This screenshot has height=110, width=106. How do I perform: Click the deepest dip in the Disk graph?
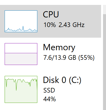[16, 90]
